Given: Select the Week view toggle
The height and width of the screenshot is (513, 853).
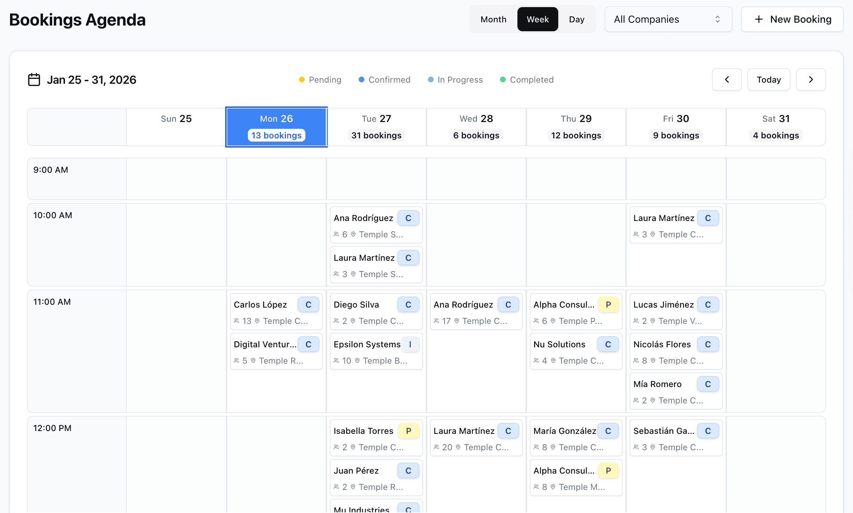Looking at the screenshot, I should click(x=537, y=19).
